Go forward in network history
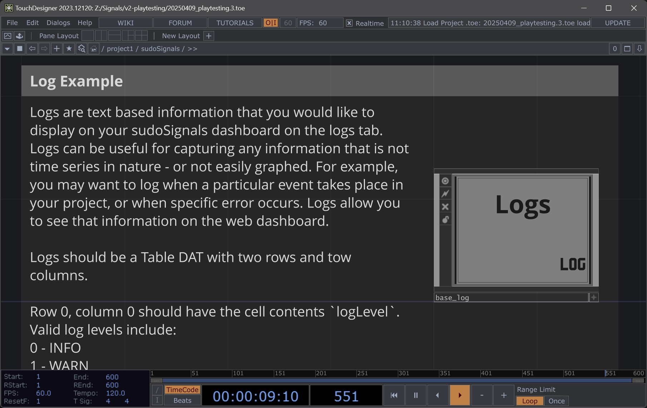The width and height of the screenshot is (647, 408). pyautogui.click(x=44, y=49)
